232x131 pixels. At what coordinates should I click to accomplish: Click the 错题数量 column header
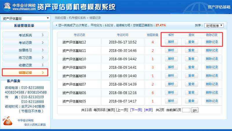click(153, 35)
